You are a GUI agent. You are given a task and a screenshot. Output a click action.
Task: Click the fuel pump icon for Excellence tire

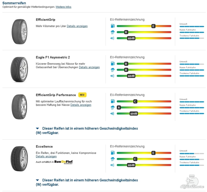point(113,153)
